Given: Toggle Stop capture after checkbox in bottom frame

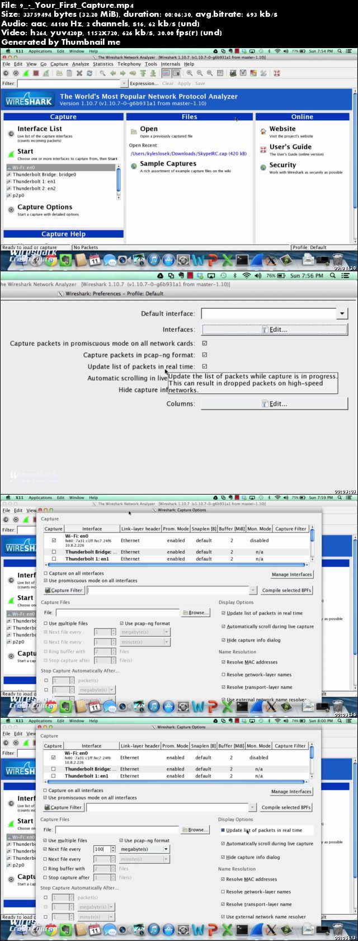Looking at the screenshot, I should coord(45,878).
